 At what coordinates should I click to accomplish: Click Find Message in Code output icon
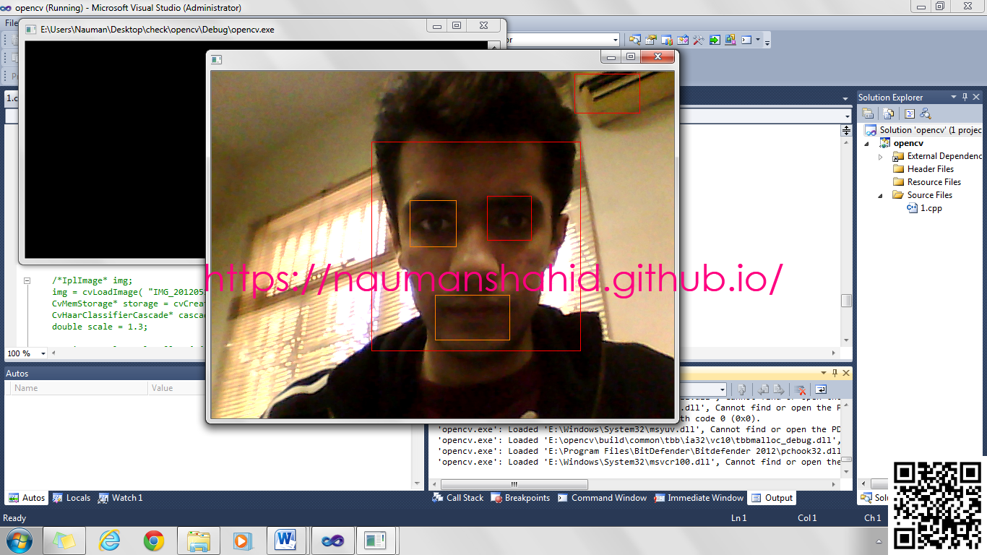741,390
